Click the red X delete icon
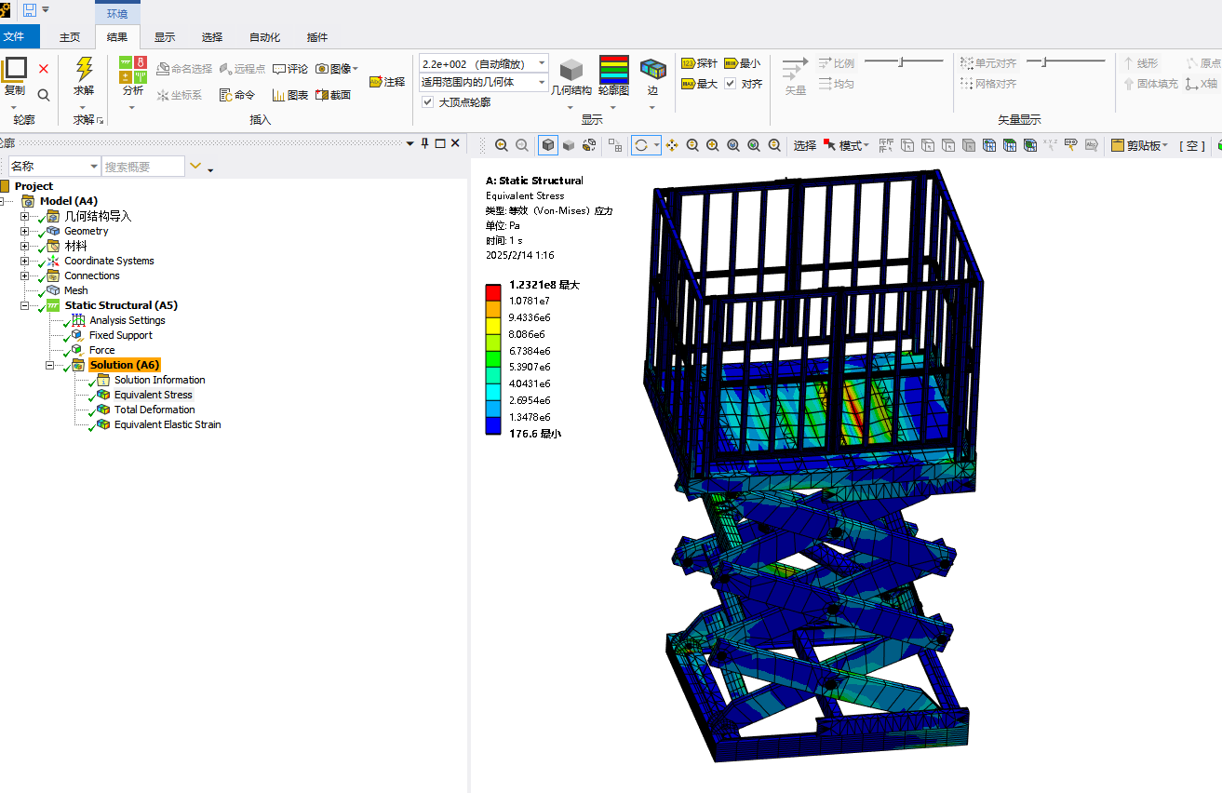Viewport: 1222px width, 793px height. pos(44,69)
